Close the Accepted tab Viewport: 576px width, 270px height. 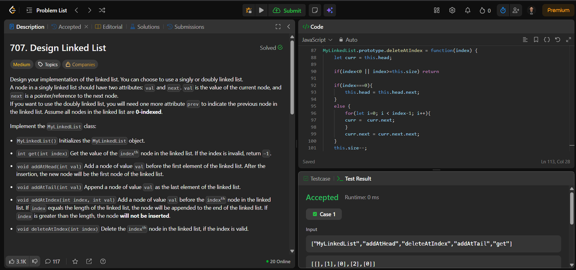click(x=86, y=27)
